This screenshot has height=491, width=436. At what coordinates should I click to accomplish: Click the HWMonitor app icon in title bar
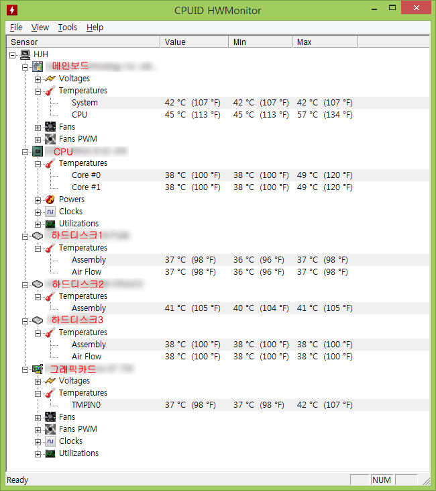(x=12, y=10)
